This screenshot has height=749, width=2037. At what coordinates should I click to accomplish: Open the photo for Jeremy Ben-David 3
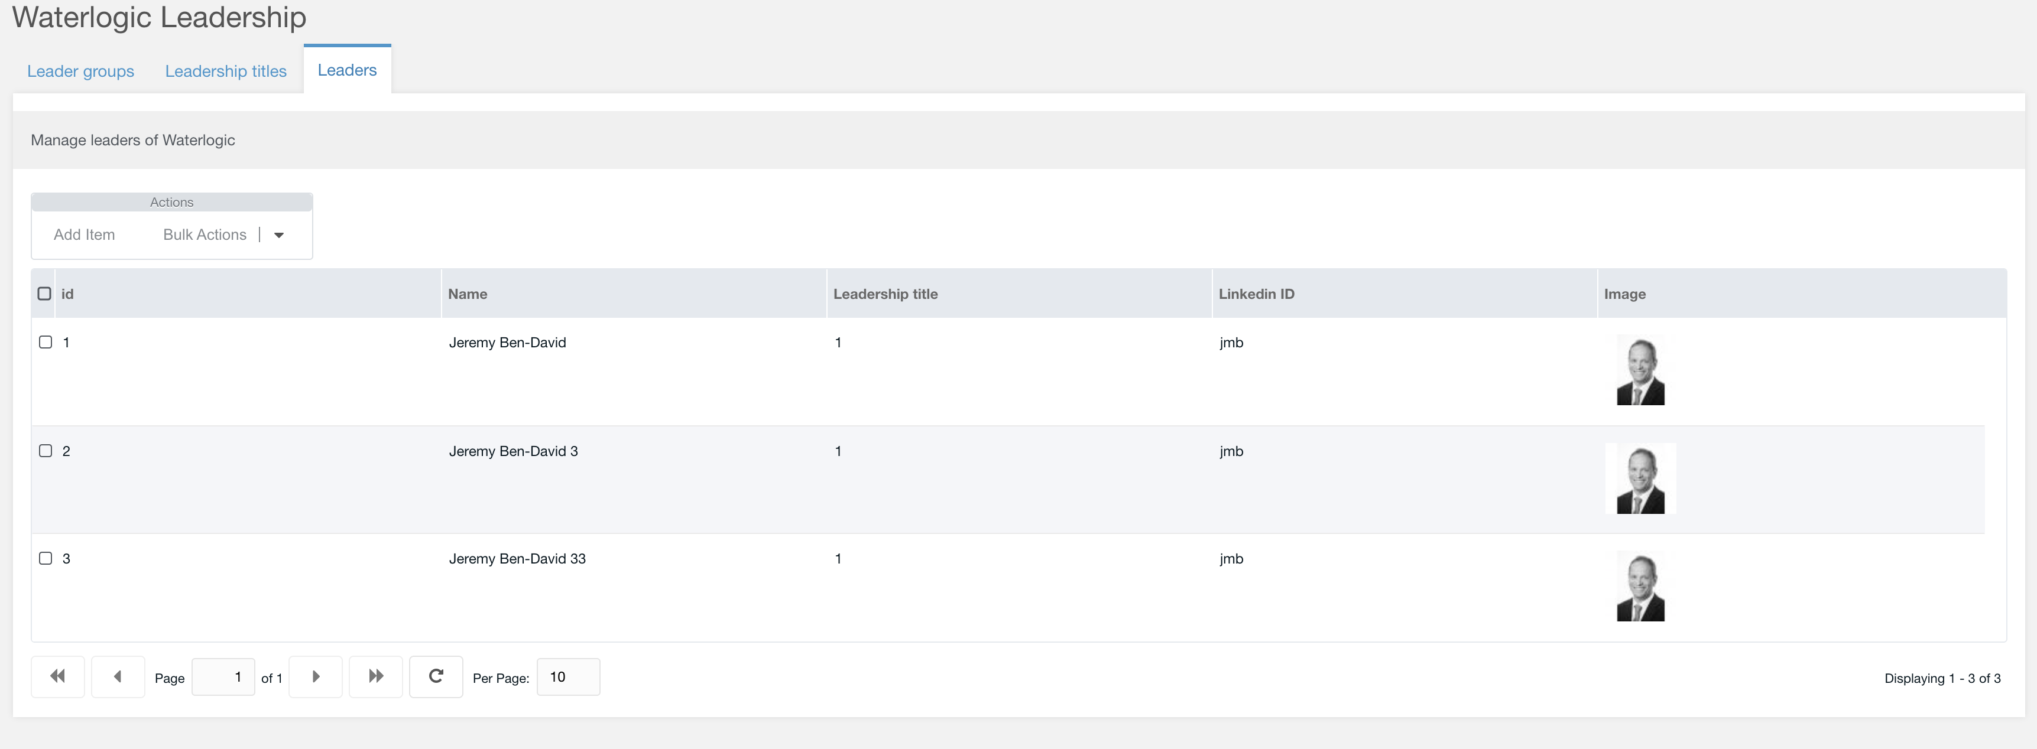1641,479
